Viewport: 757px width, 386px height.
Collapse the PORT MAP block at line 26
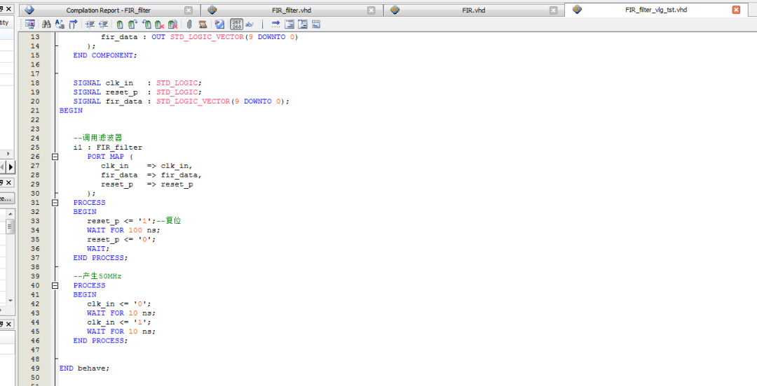click(55, 157)
